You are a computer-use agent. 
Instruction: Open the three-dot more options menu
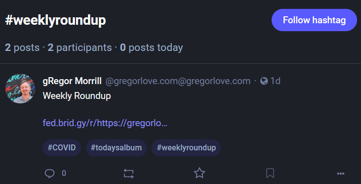[341, 174]
